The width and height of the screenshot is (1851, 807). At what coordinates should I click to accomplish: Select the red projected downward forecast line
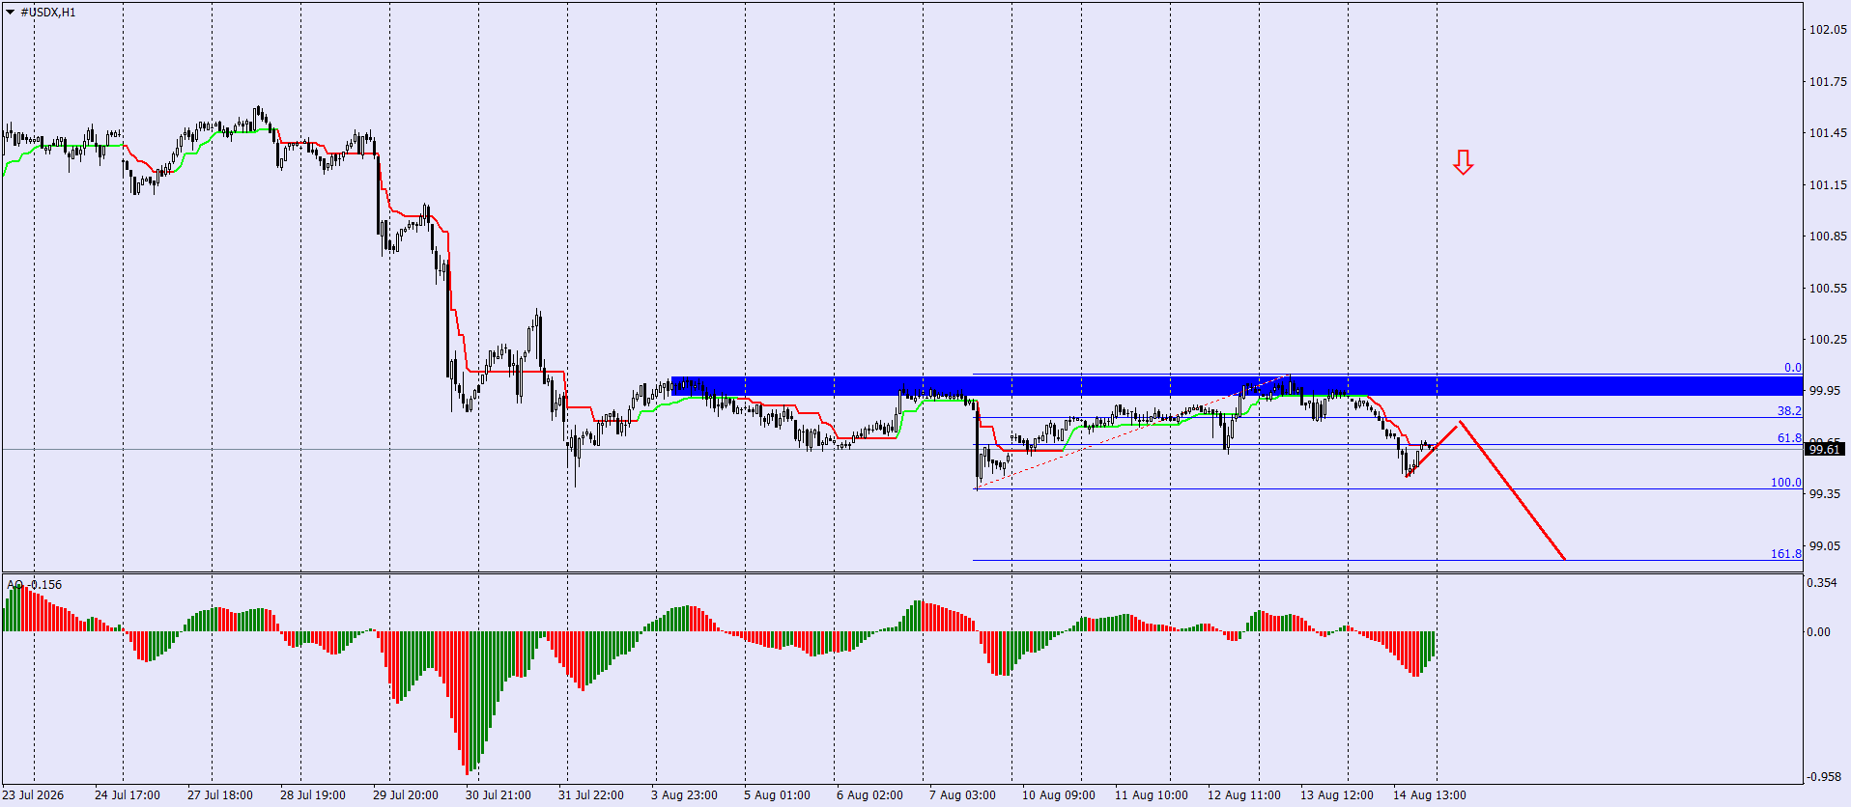[x=1512, y=490]
